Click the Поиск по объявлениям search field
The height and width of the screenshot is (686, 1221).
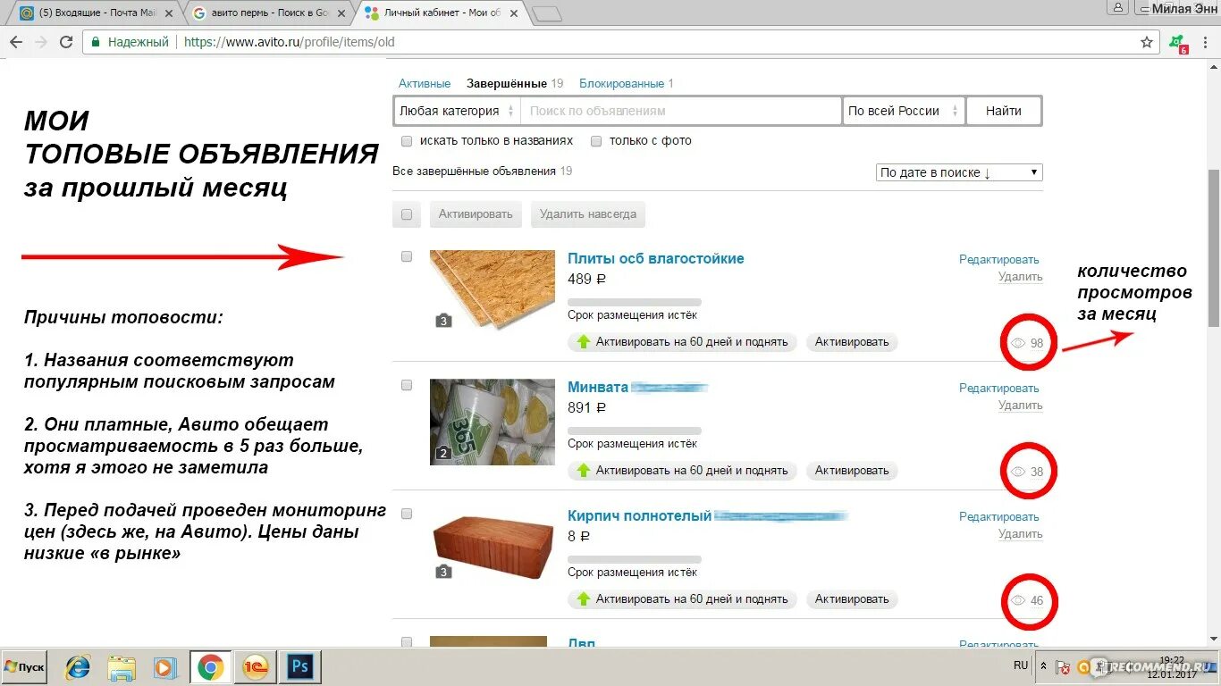pyautogui.click(x=681, y=111)
